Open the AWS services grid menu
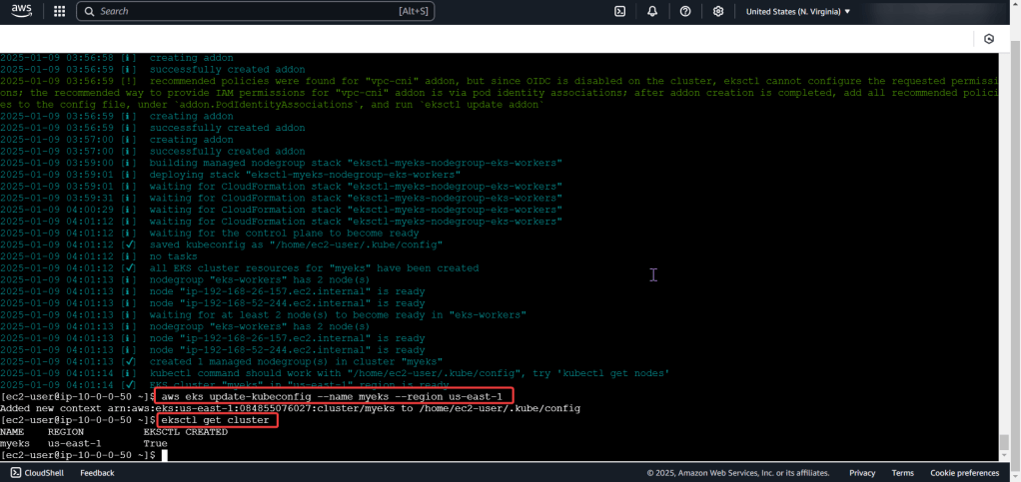 click(59, 11)
